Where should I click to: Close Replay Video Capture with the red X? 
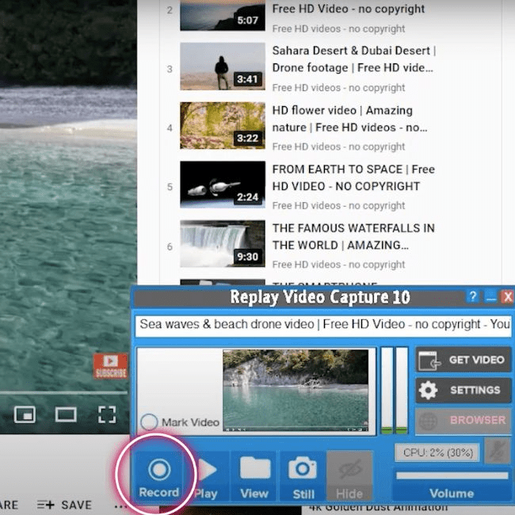(x=508, y=296)
